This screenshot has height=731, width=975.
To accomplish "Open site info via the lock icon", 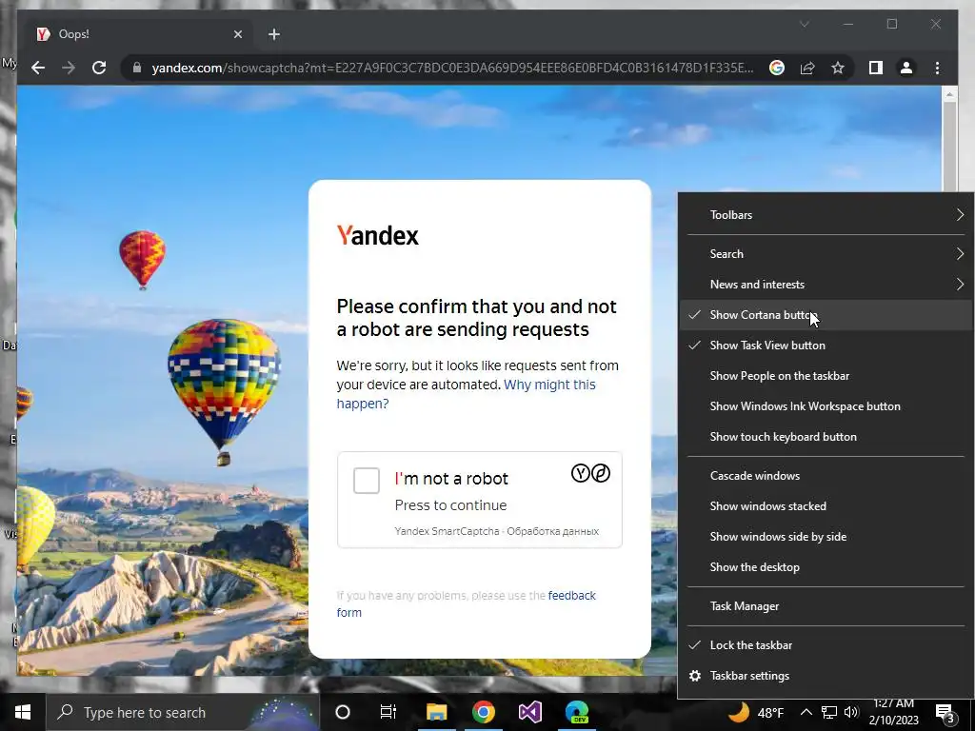I will pyautogui.click(x=137, y=68).
